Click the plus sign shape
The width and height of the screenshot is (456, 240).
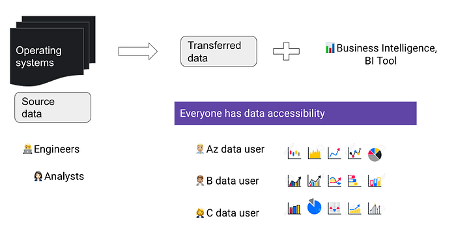[286, 52]
